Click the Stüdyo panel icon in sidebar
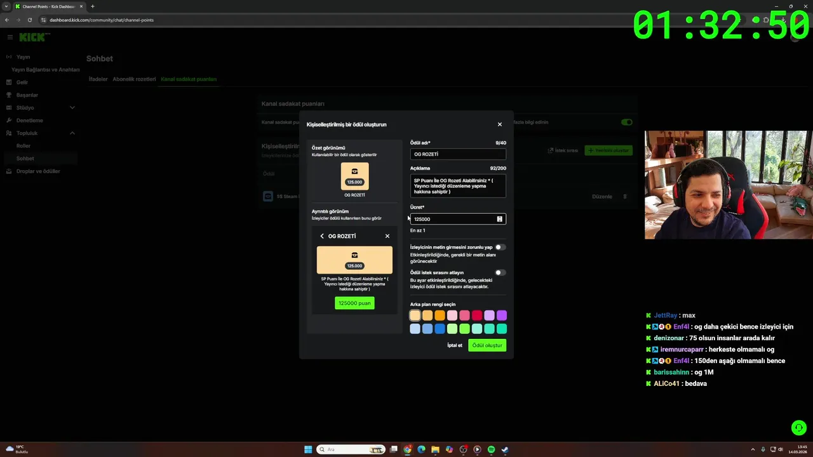The image size is (813, 457). [x=9, y=108]
